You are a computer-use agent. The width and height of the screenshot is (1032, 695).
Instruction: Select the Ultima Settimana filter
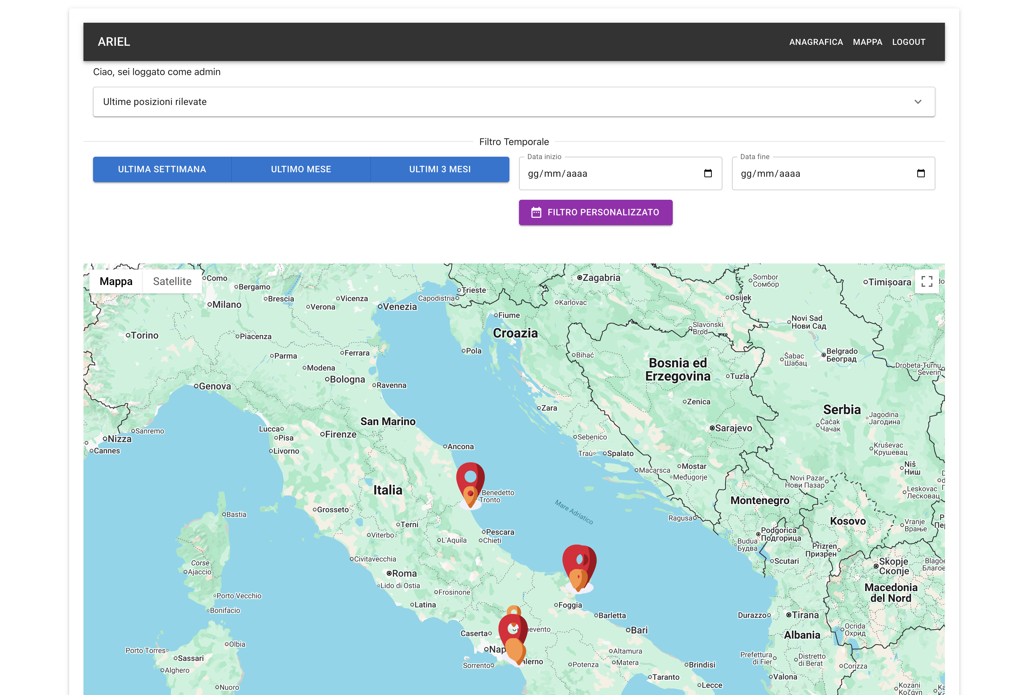[x=162, y=169]
